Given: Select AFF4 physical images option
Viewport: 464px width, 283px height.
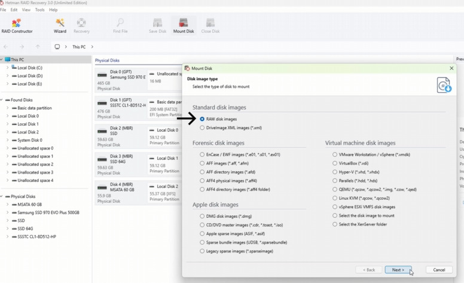Looking at the screenshot, I should pyautogui.click(x=202, y=181).
